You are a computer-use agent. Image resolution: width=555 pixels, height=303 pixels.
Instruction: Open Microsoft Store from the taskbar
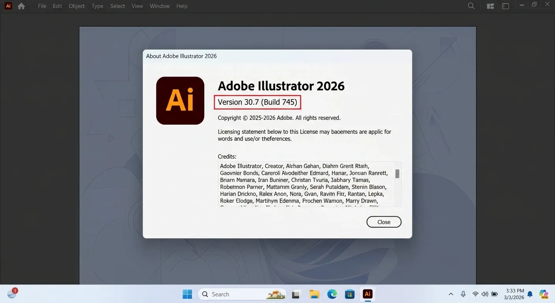tap(350, 294)
